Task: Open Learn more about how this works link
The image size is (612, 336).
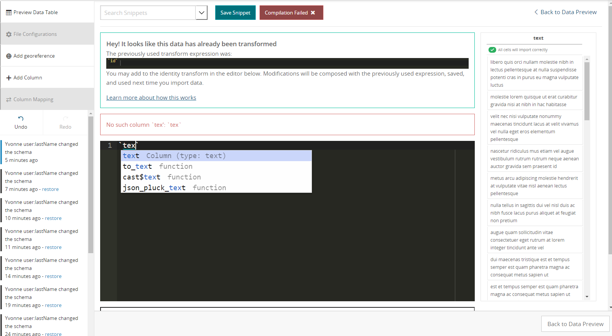Action: [151, 98]
